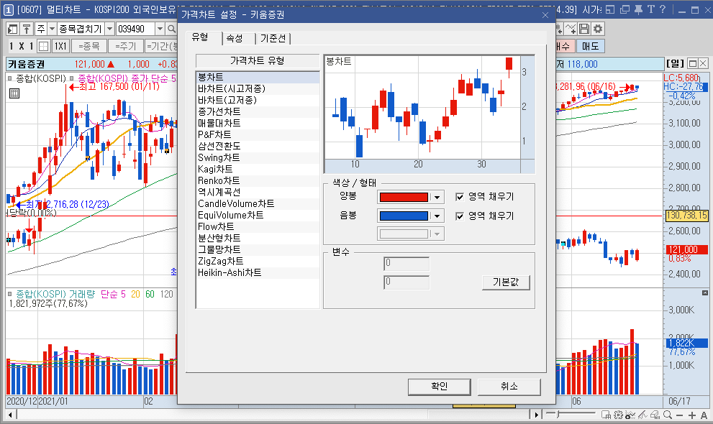The image size is (713, 424).
Task: Open help via the question mark icon
Action: [x=663, y=9]
